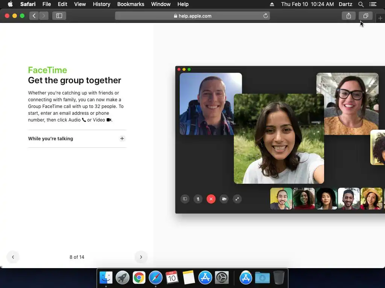This screenshot has height=288, width=385.
Task: Open the Dartz user menu
Action: click(346, 4)
